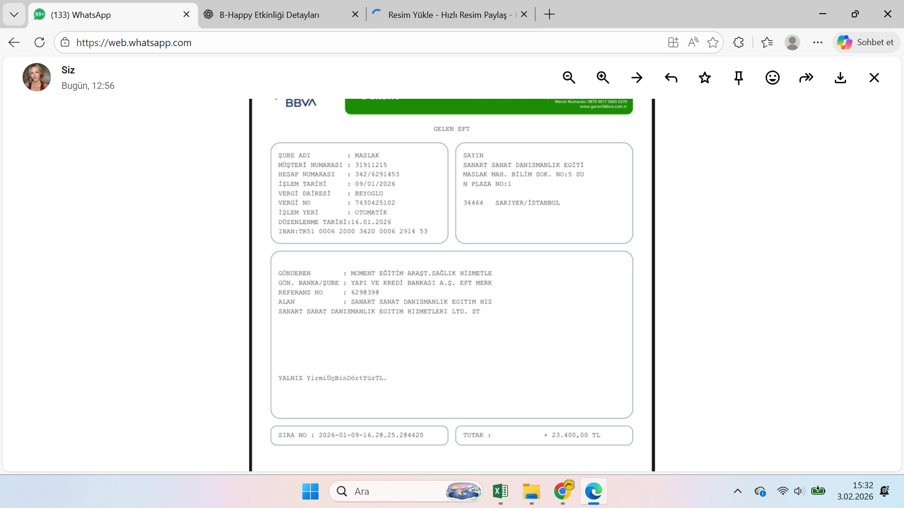Download the receipt image
The image size is (904, 508).
[x=840, y=78]
